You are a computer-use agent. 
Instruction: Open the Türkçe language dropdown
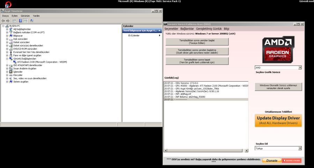pyautogui.click(x=300, y=149)
